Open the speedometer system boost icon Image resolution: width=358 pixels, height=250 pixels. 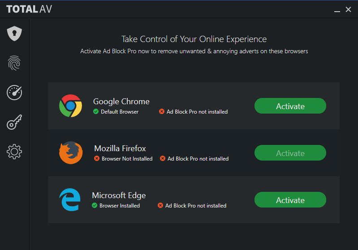[x=14, y=93]
